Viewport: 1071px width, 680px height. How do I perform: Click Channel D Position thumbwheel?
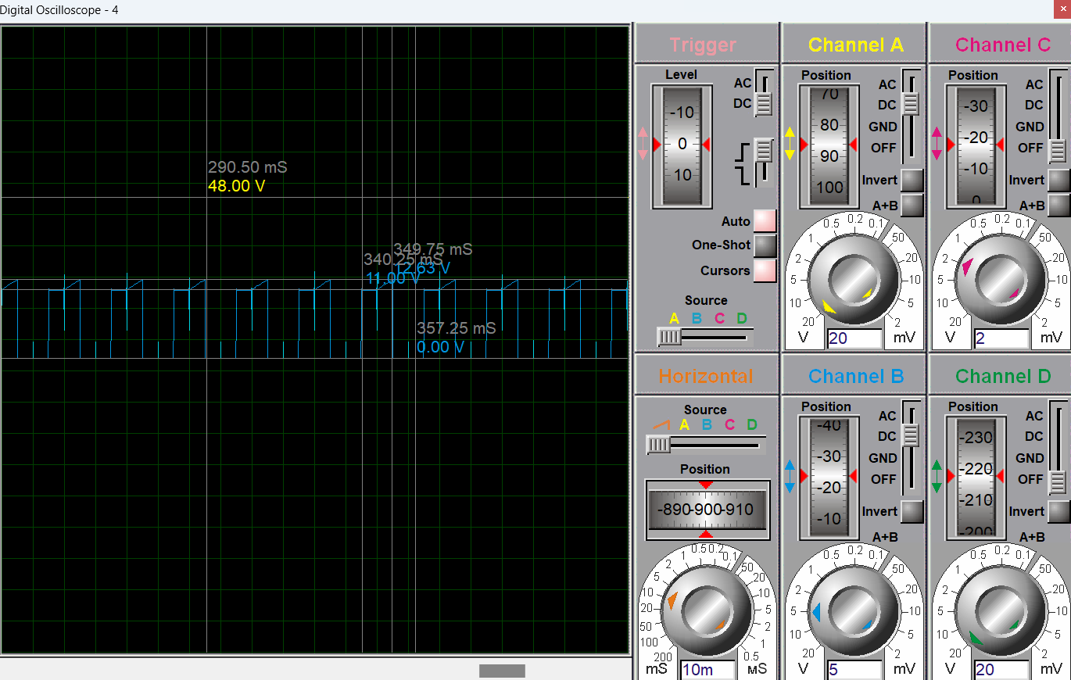[x=976, y=477]
